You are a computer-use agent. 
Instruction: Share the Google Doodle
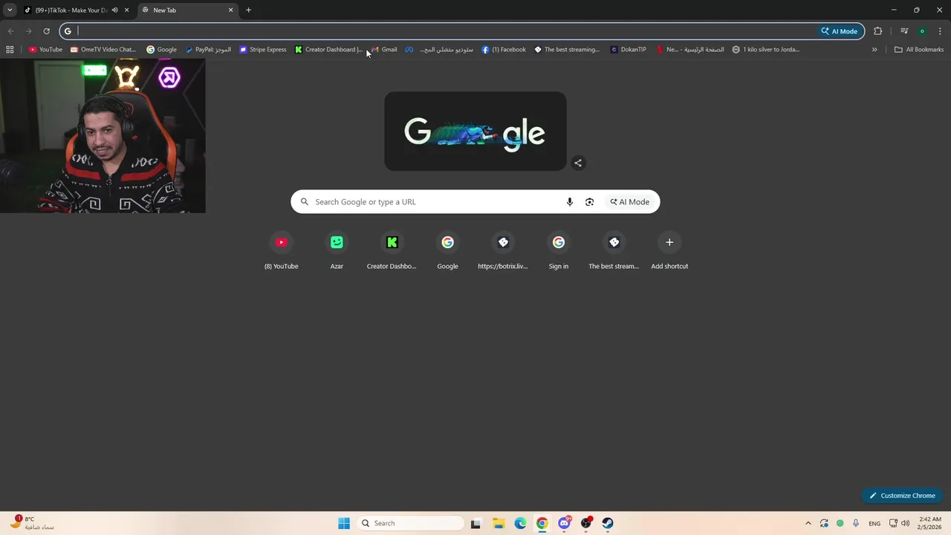(x=578, y=163)
